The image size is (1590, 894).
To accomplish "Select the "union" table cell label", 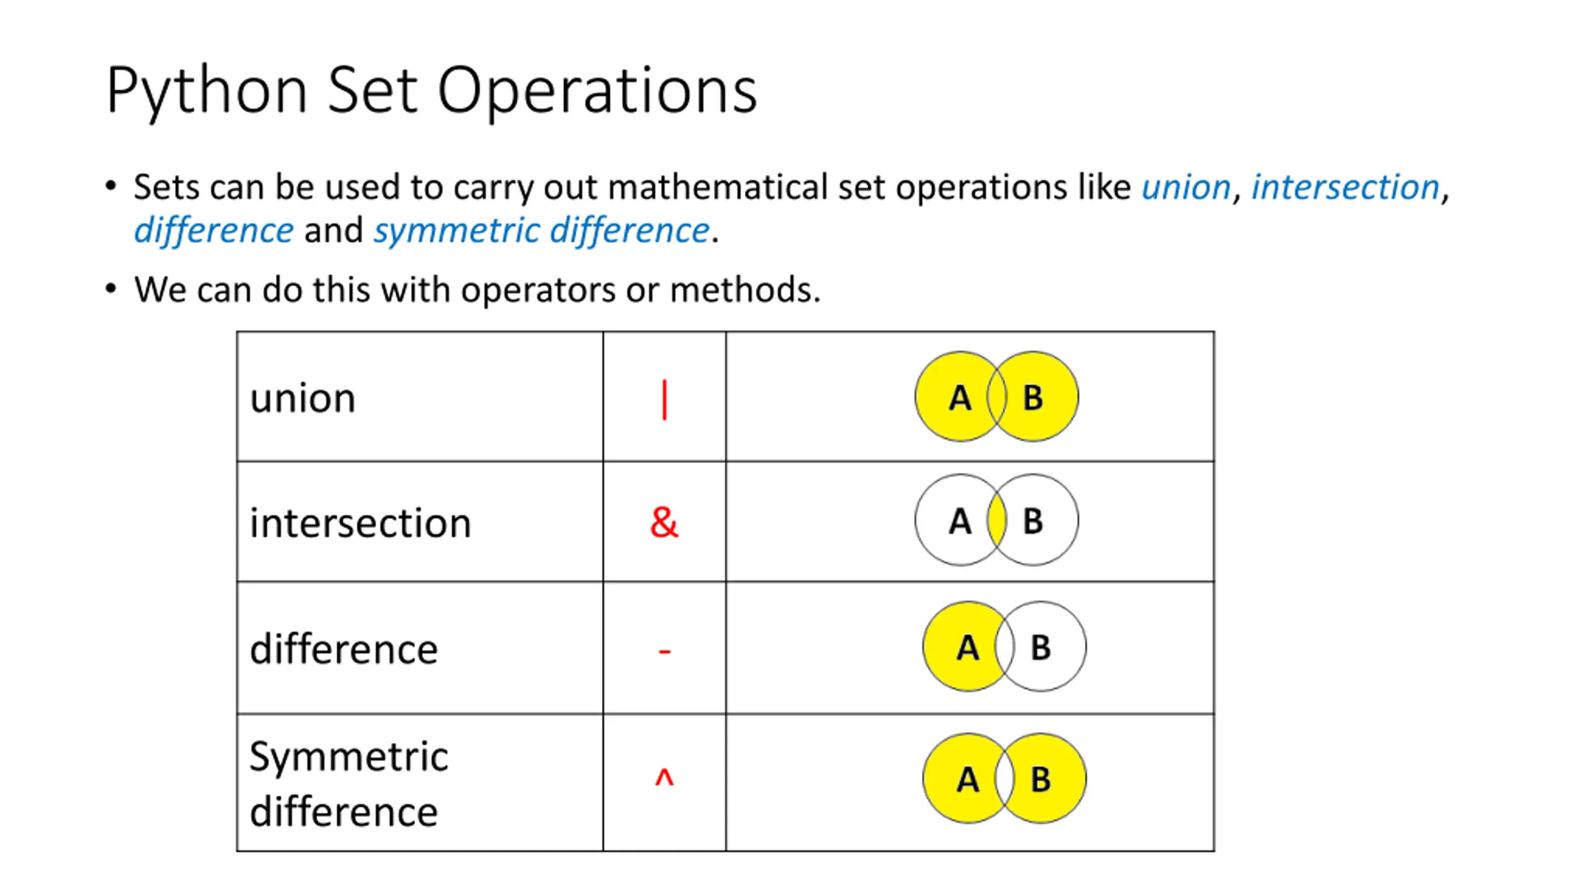I will (302, 398).
